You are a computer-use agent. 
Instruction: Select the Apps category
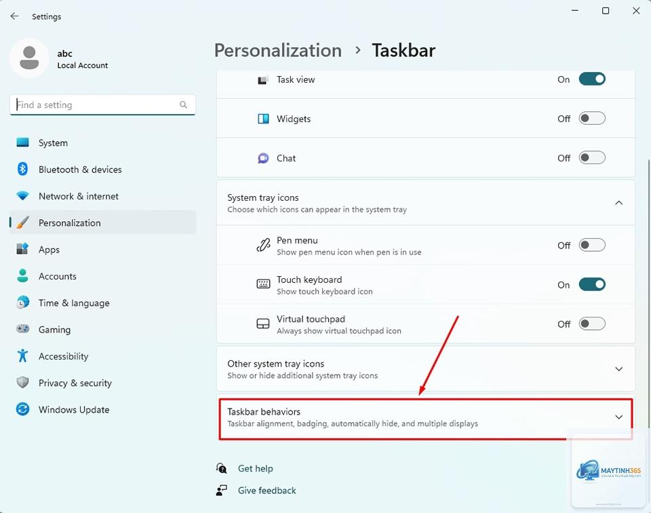(102, 249)
